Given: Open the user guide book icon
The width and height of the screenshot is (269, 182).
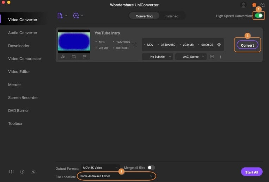Looking at the screenshot, I should point(12,171).
